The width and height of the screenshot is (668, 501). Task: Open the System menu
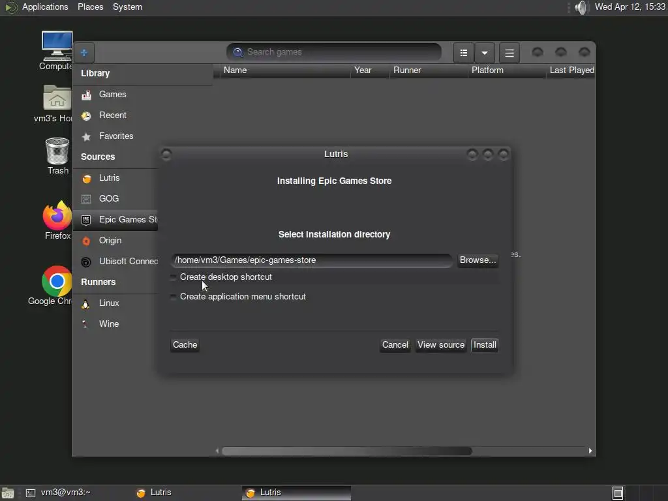127,7
